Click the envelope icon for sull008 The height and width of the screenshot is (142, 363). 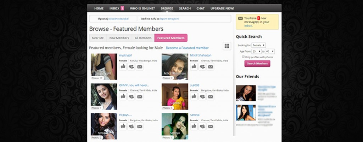211,96
